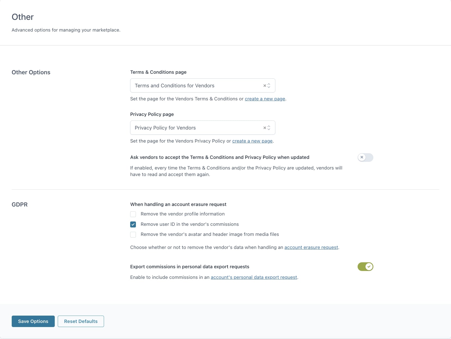
Task: Follow create a new page link for Terms
Action: [x=265, y=99]
